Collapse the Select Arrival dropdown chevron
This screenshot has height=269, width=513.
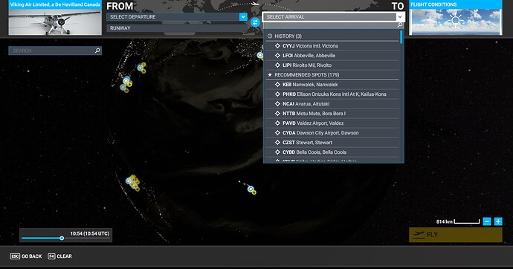tap(400, 16)
